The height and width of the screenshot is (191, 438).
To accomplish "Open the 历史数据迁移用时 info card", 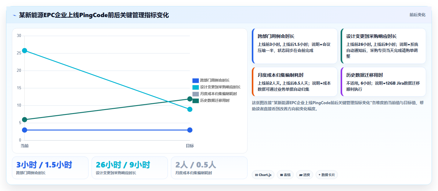I will (383, 82).
